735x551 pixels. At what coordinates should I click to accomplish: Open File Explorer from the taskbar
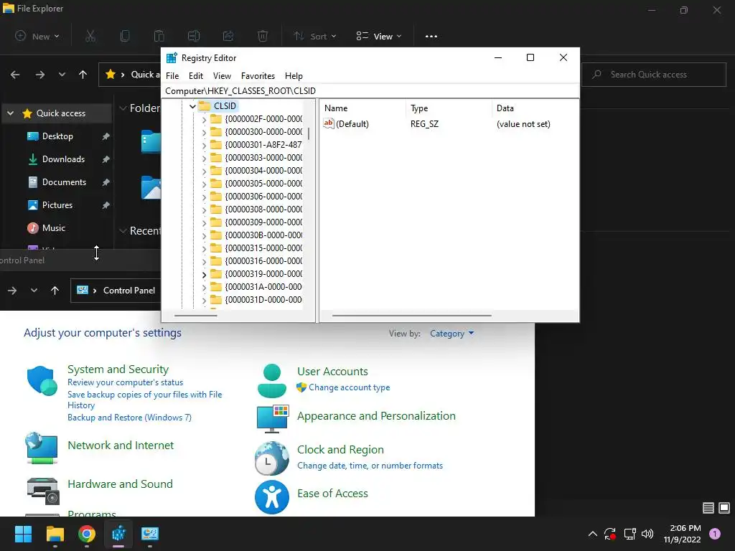tap(55, 534)
